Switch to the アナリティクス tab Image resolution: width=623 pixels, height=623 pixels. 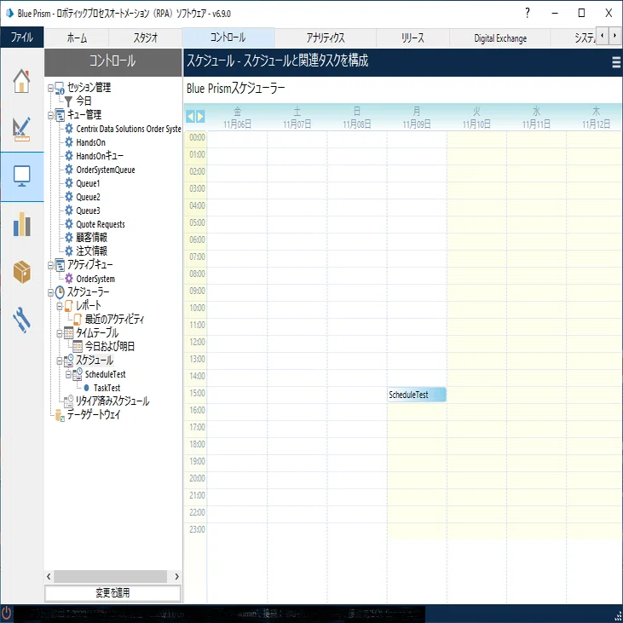(x=325, y=37)
